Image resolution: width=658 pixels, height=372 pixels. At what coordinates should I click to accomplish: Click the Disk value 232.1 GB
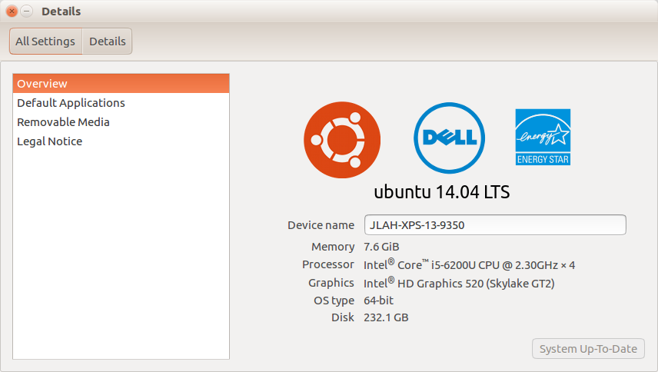pos(386,317)
